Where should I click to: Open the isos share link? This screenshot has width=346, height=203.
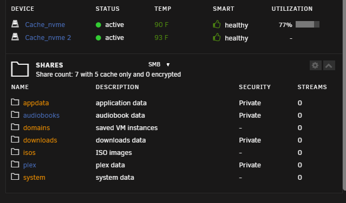click(29, 153)
